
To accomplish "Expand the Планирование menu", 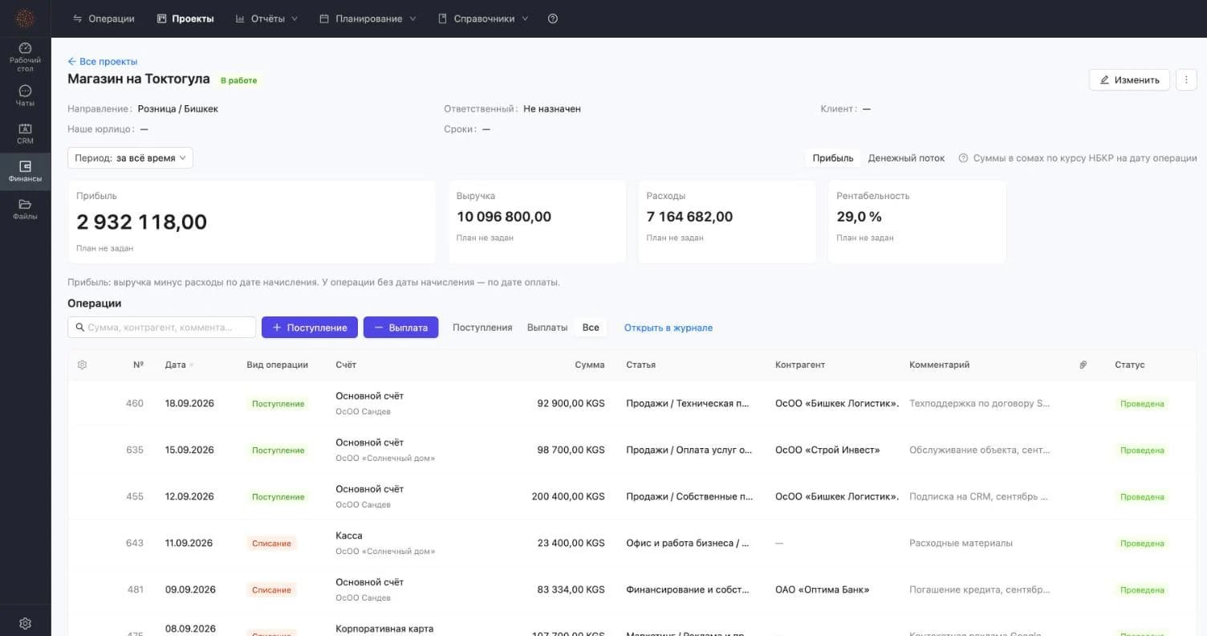I will point(368,18).
